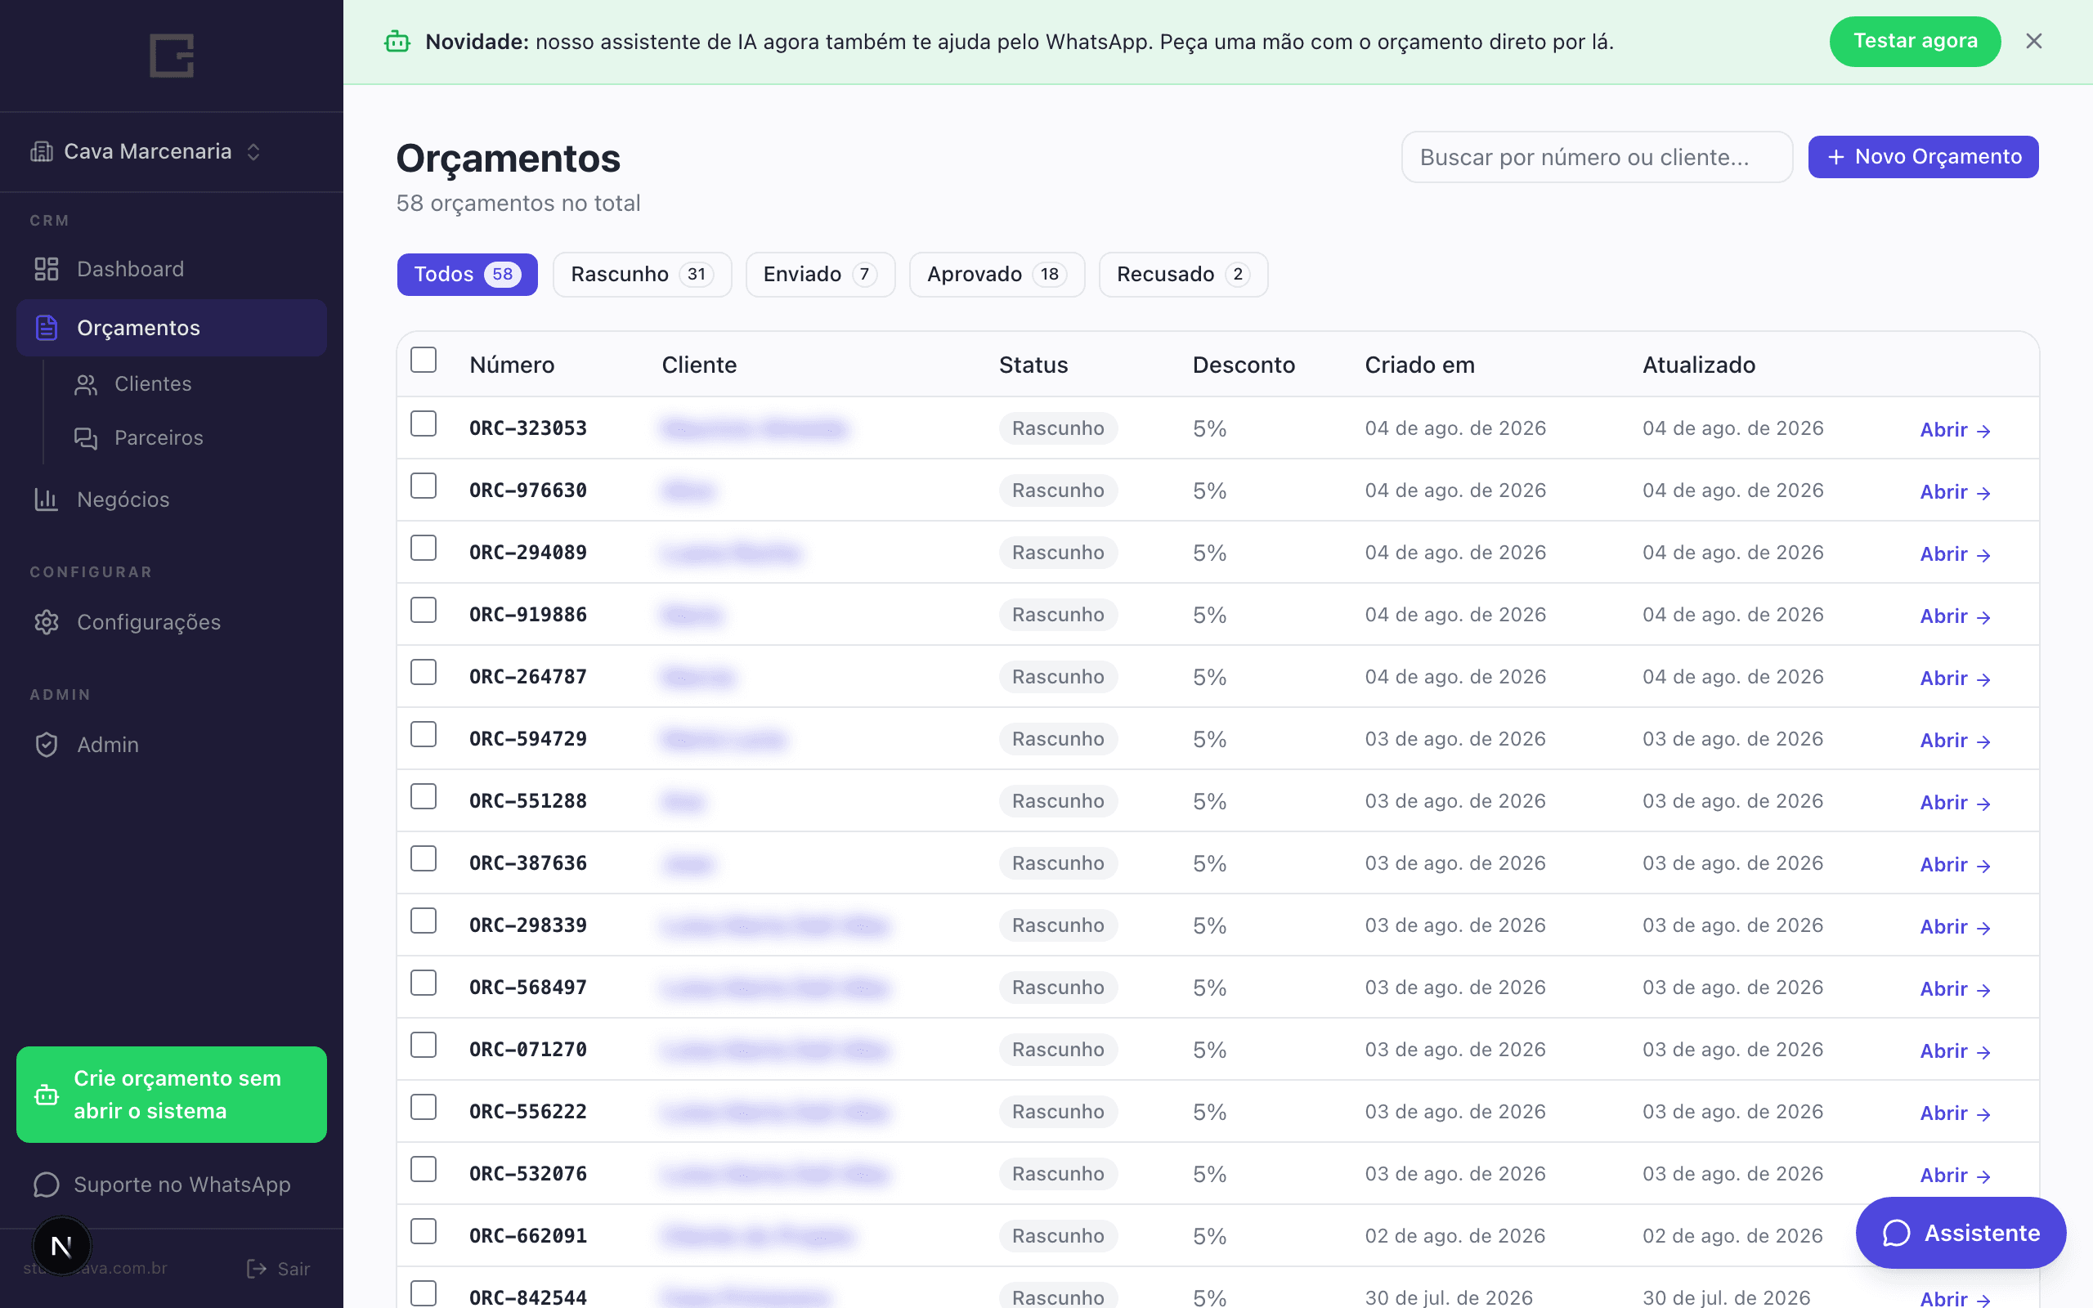Click the ORC-264787 number cell

pyautogui.click(x=527, y=677)
